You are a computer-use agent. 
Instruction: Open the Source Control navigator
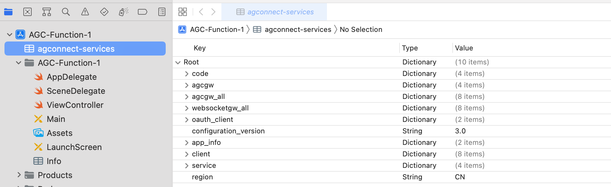pos(27,12)
